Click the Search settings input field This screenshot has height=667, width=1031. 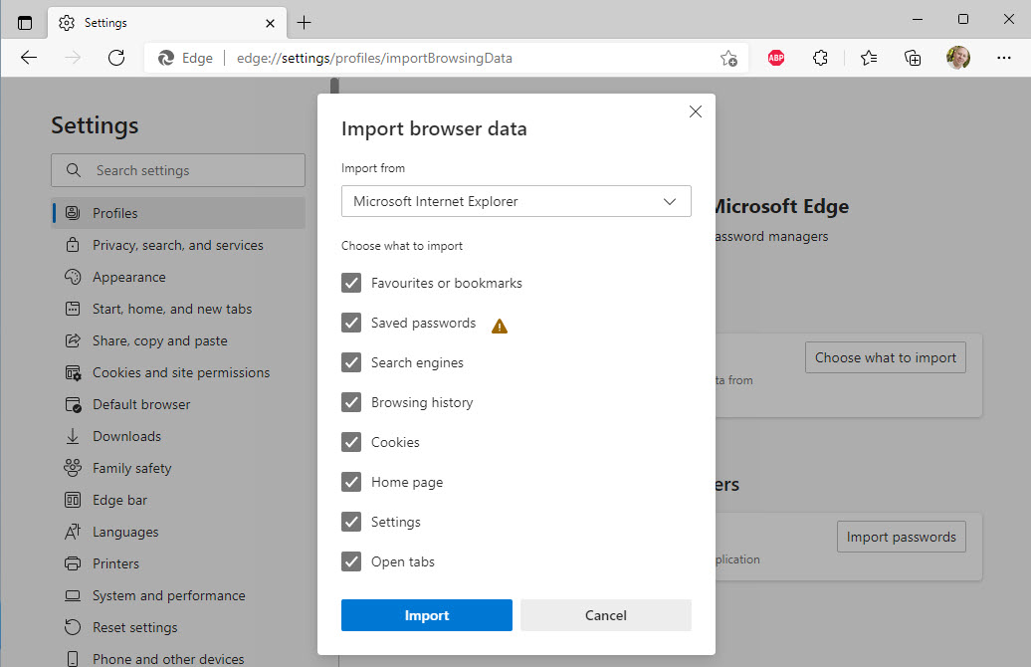tap(178, 170)
